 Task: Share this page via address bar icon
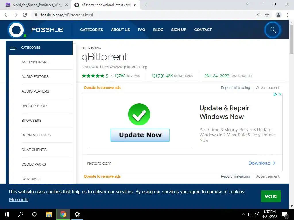258,15
